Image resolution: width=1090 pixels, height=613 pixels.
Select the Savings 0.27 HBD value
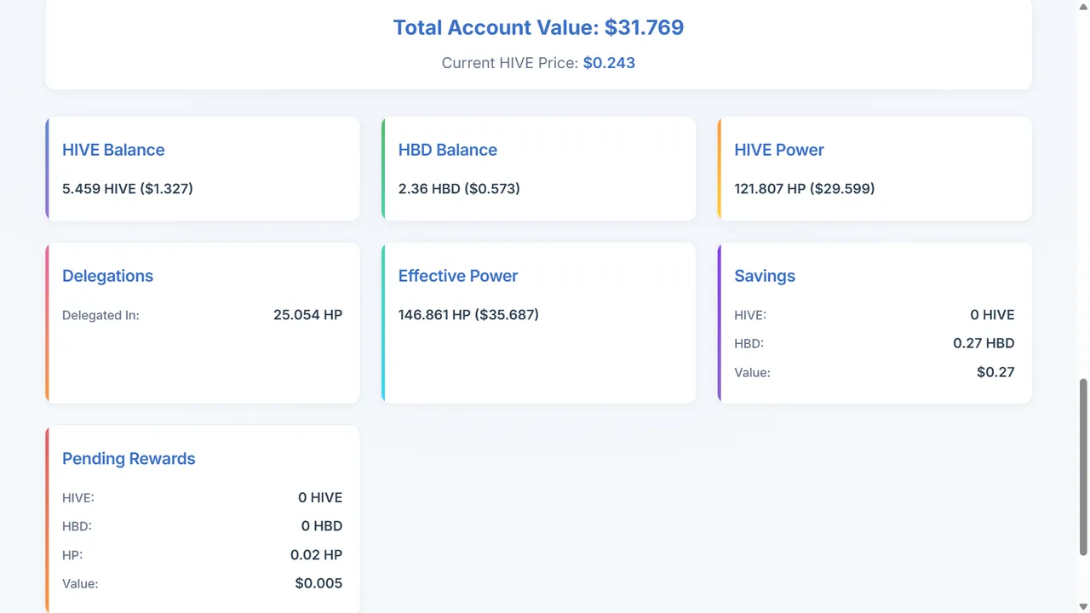[x=984, y=344]
